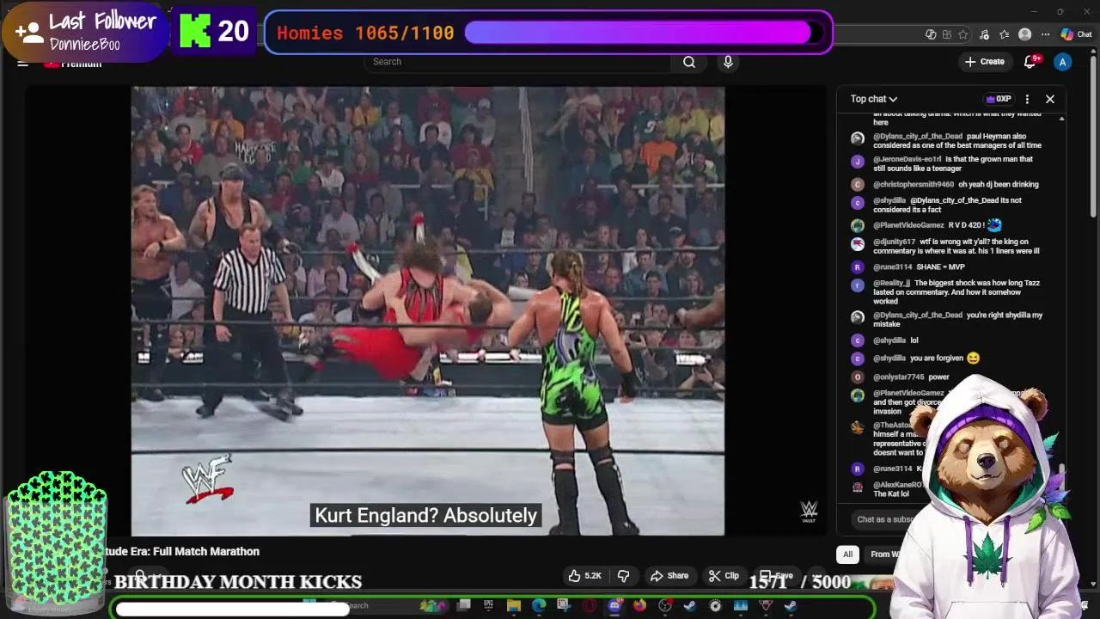Open the YouTube account avatar menu

1063,62
